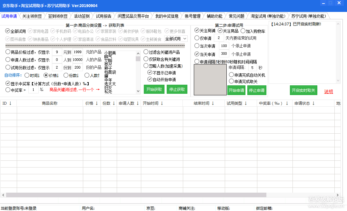The height and width of the screenshot is (211, 347).
Task: Edit the maximum price field showing 1999
Action: (x=78, y=52)
